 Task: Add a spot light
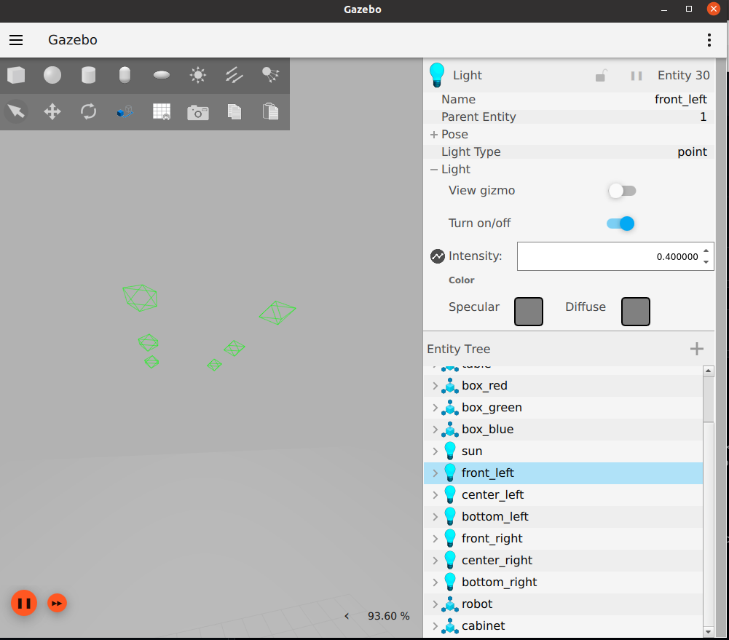271,75
